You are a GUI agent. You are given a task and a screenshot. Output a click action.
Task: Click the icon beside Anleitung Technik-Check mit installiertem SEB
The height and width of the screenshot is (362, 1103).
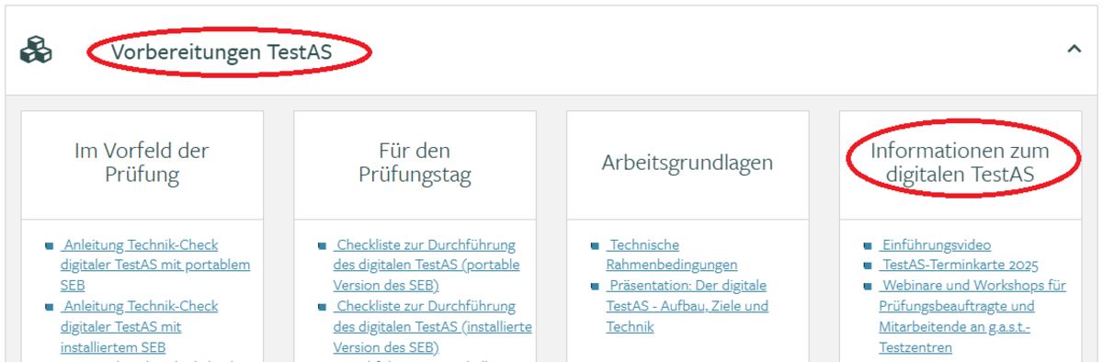tap(50, 307)
